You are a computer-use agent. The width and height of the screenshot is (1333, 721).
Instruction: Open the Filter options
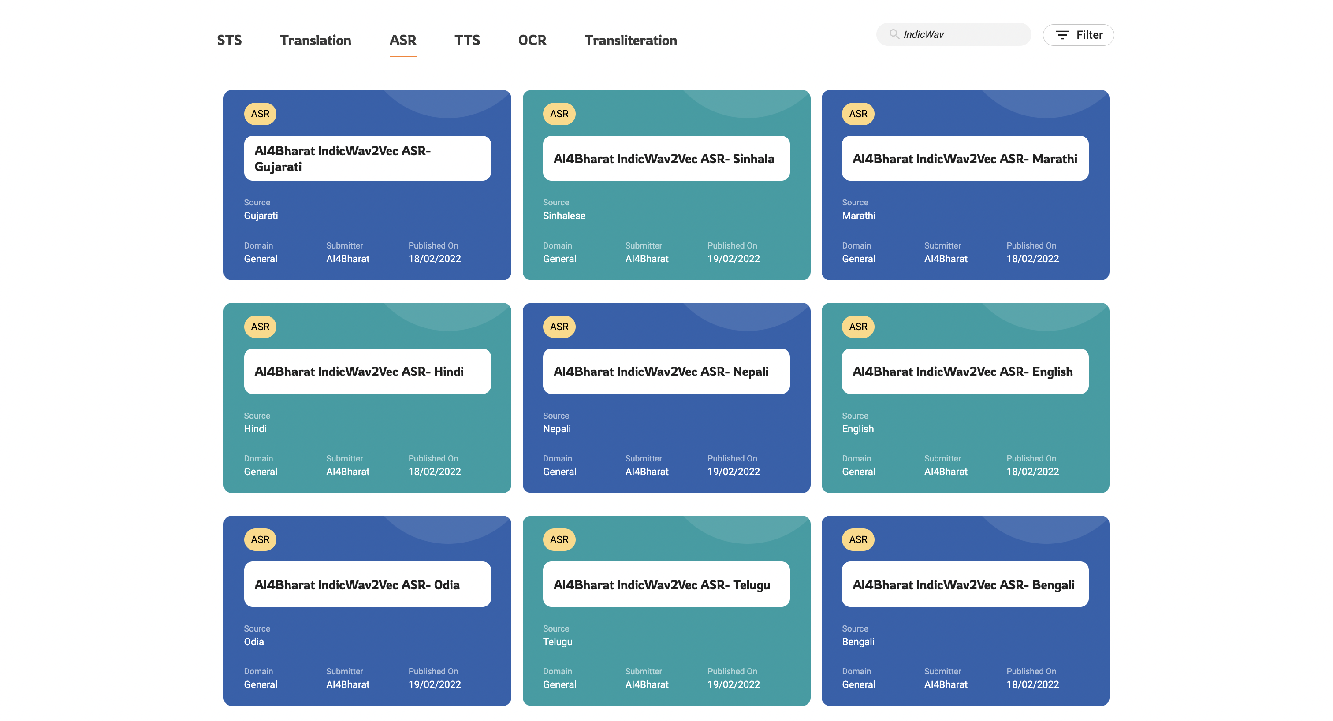point(1078,35)
